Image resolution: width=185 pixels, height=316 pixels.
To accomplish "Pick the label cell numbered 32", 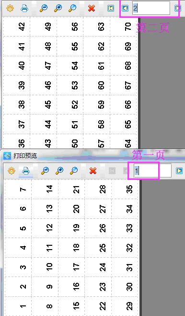I will [x=125, y=248].
